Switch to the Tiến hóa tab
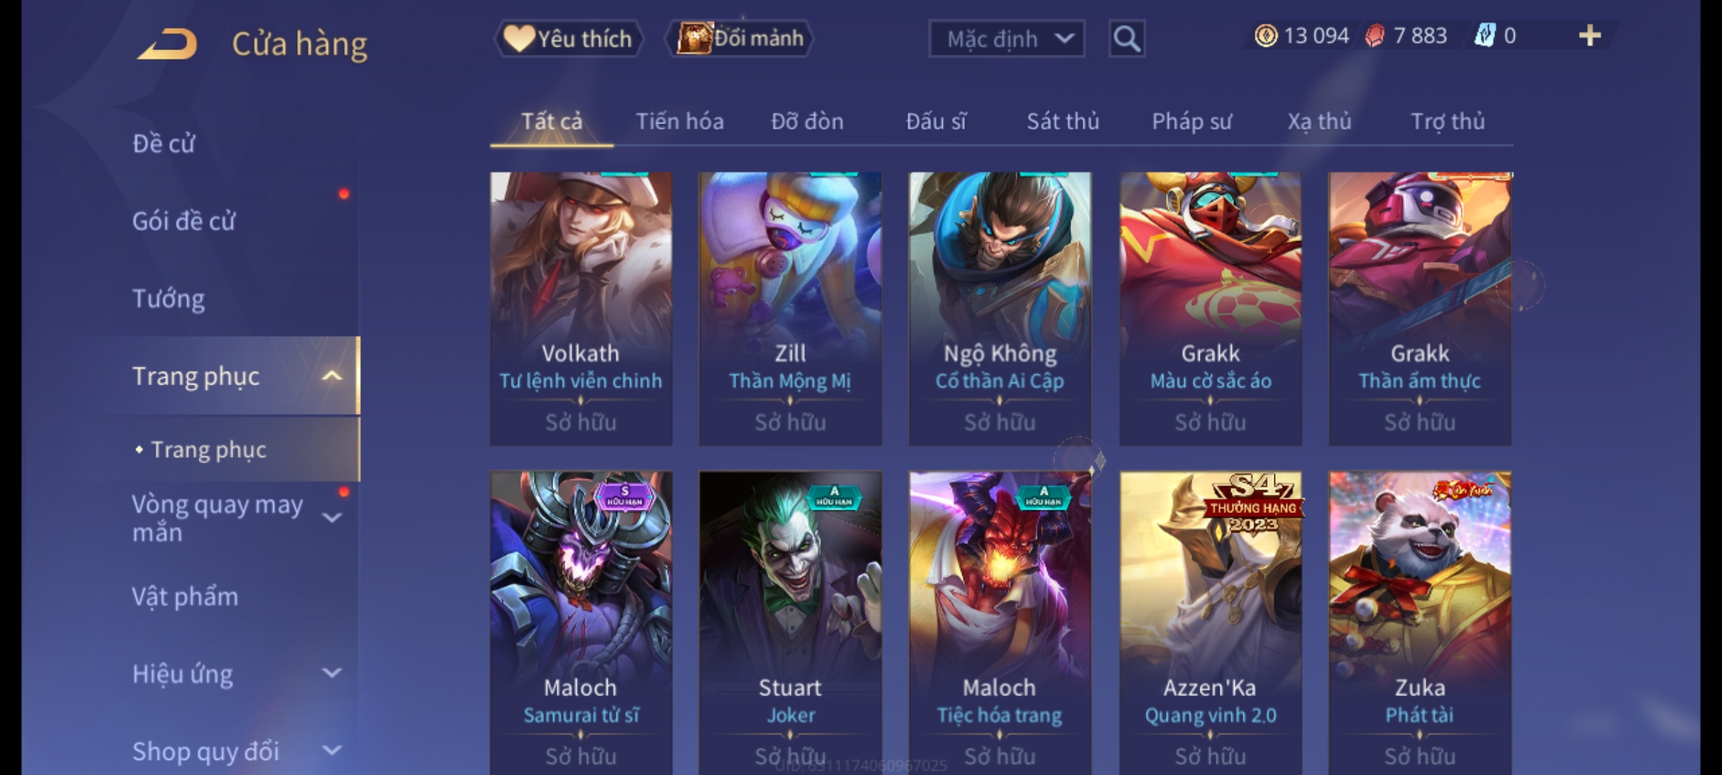The height and width of the screenshot is (775, 1722). coord(679,121)
